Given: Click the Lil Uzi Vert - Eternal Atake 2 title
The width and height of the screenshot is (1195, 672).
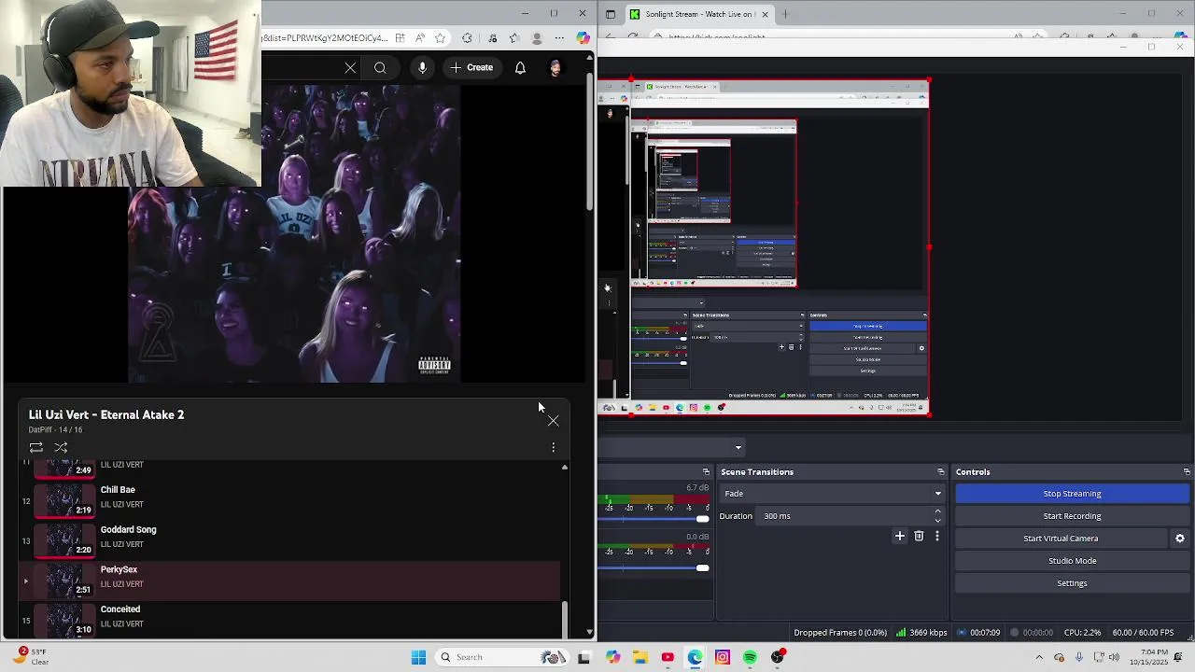Looking at the screenshot, I should (x=106, y=414).
